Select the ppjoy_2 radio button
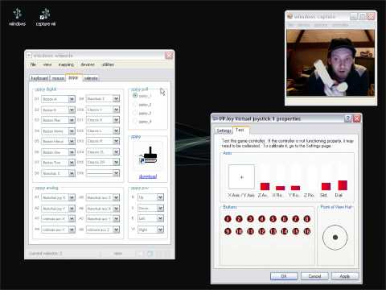Screen dimensions: 386x290 pyautogui.click(x=135, y=105)
